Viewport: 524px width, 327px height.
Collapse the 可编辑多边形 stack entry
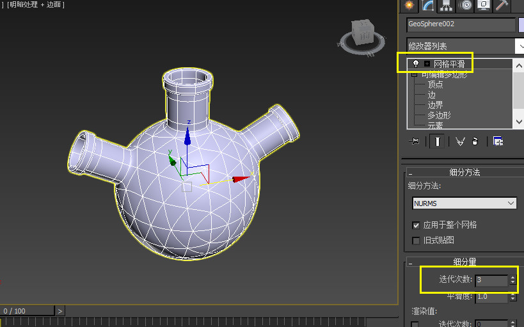coord(415,74)
